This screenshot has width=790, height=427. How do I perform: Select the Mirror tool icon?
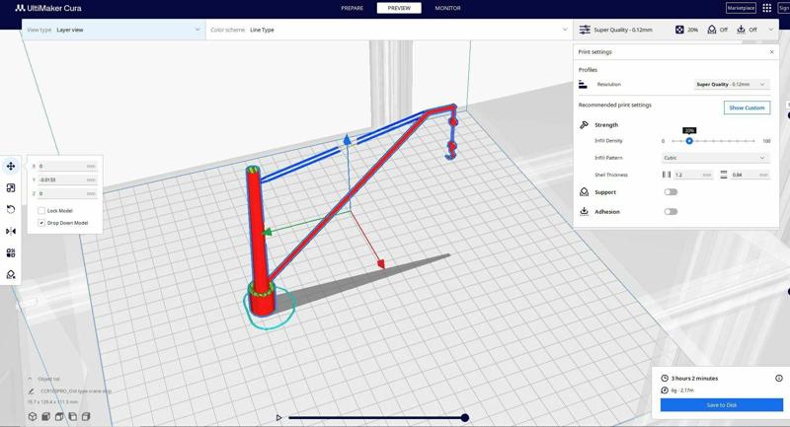click(x=11, y=232)
